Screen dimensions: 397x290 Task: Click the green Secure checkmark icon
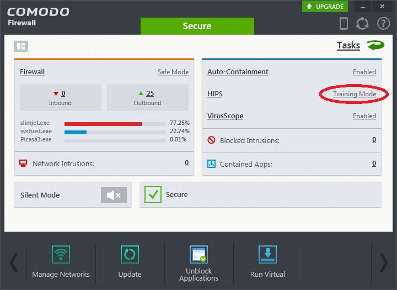pyautogui.click(x=153, y=194)
